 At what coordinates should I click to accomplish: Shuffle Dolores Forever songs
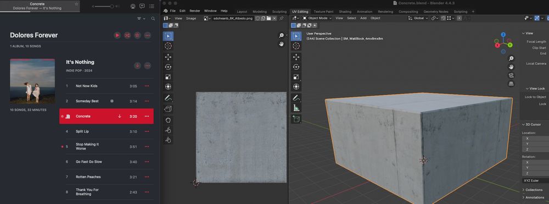pyautogui.click(x=127, y=35)
